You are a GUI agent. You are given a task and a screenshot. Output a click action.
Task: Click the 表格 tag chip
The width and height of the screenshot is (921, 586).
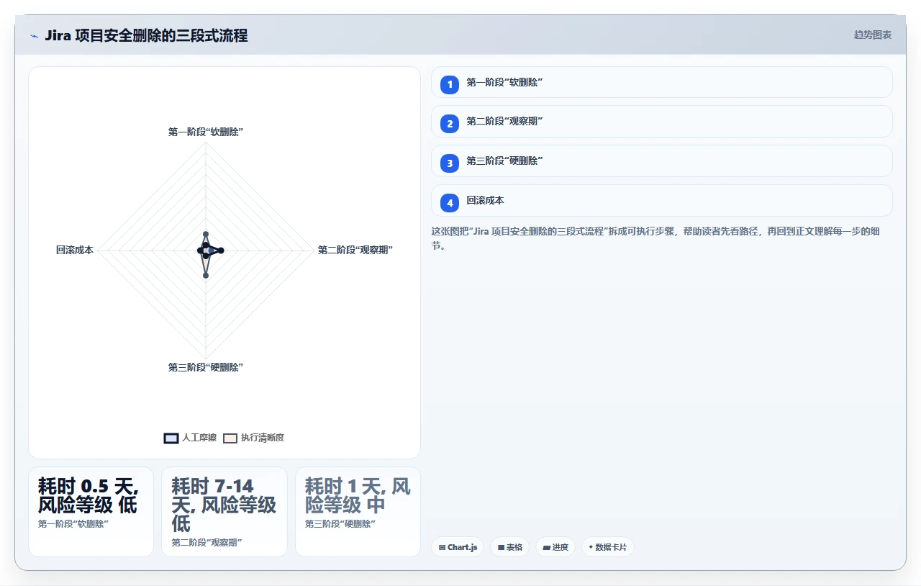[x=509, y=547]
